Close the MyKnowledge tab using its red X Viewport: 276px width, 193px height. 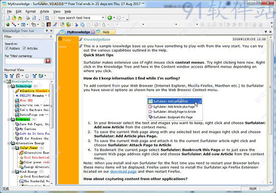[93, 32]
